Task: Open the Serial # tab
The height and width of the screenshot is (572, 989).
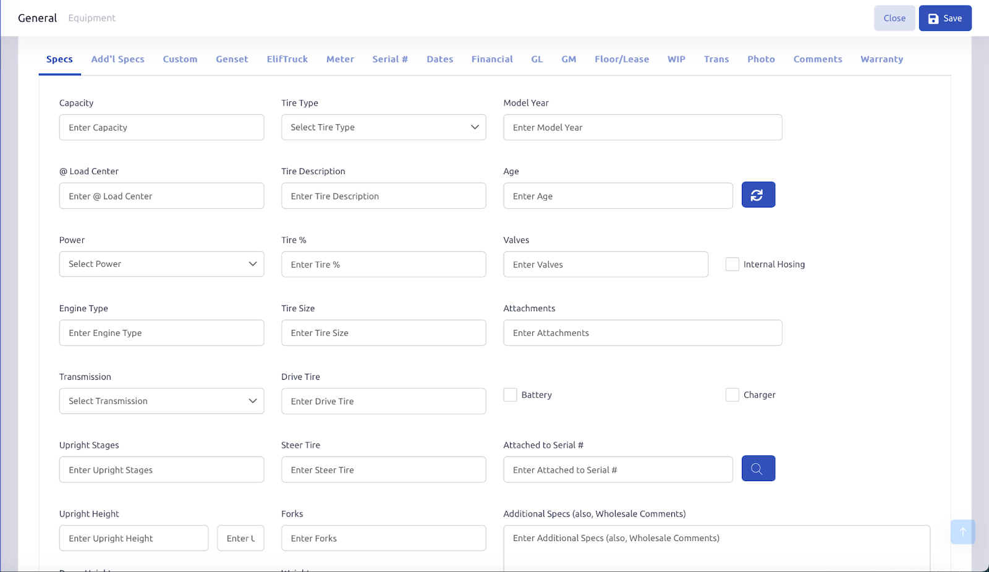Action: point(390,59)
